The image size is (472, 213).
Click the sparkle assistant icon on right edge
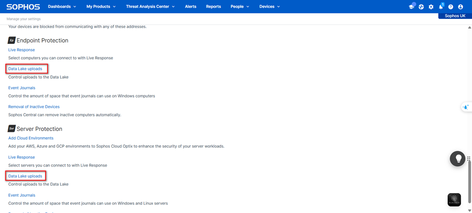coord(466,107)
